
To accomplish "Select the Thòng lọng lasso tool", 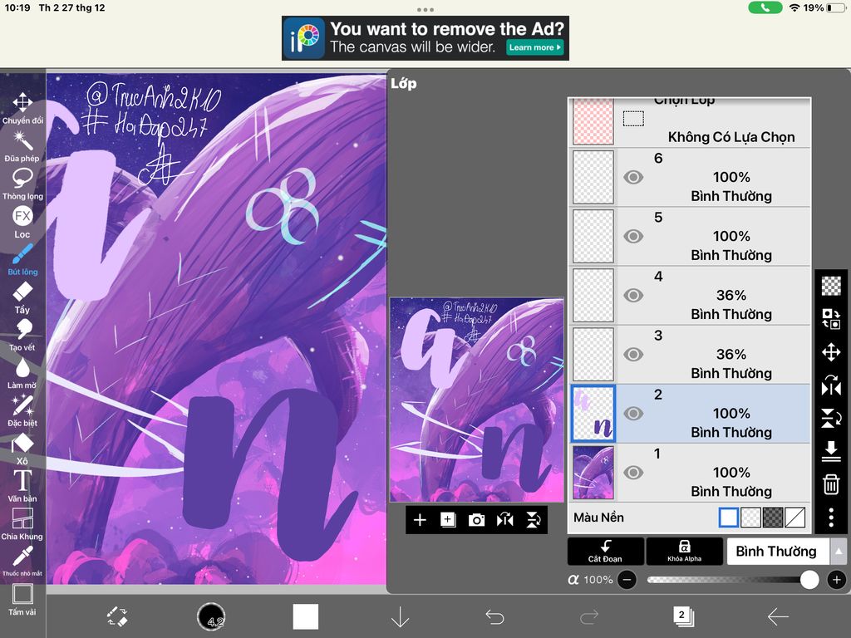I will [22, 184].
